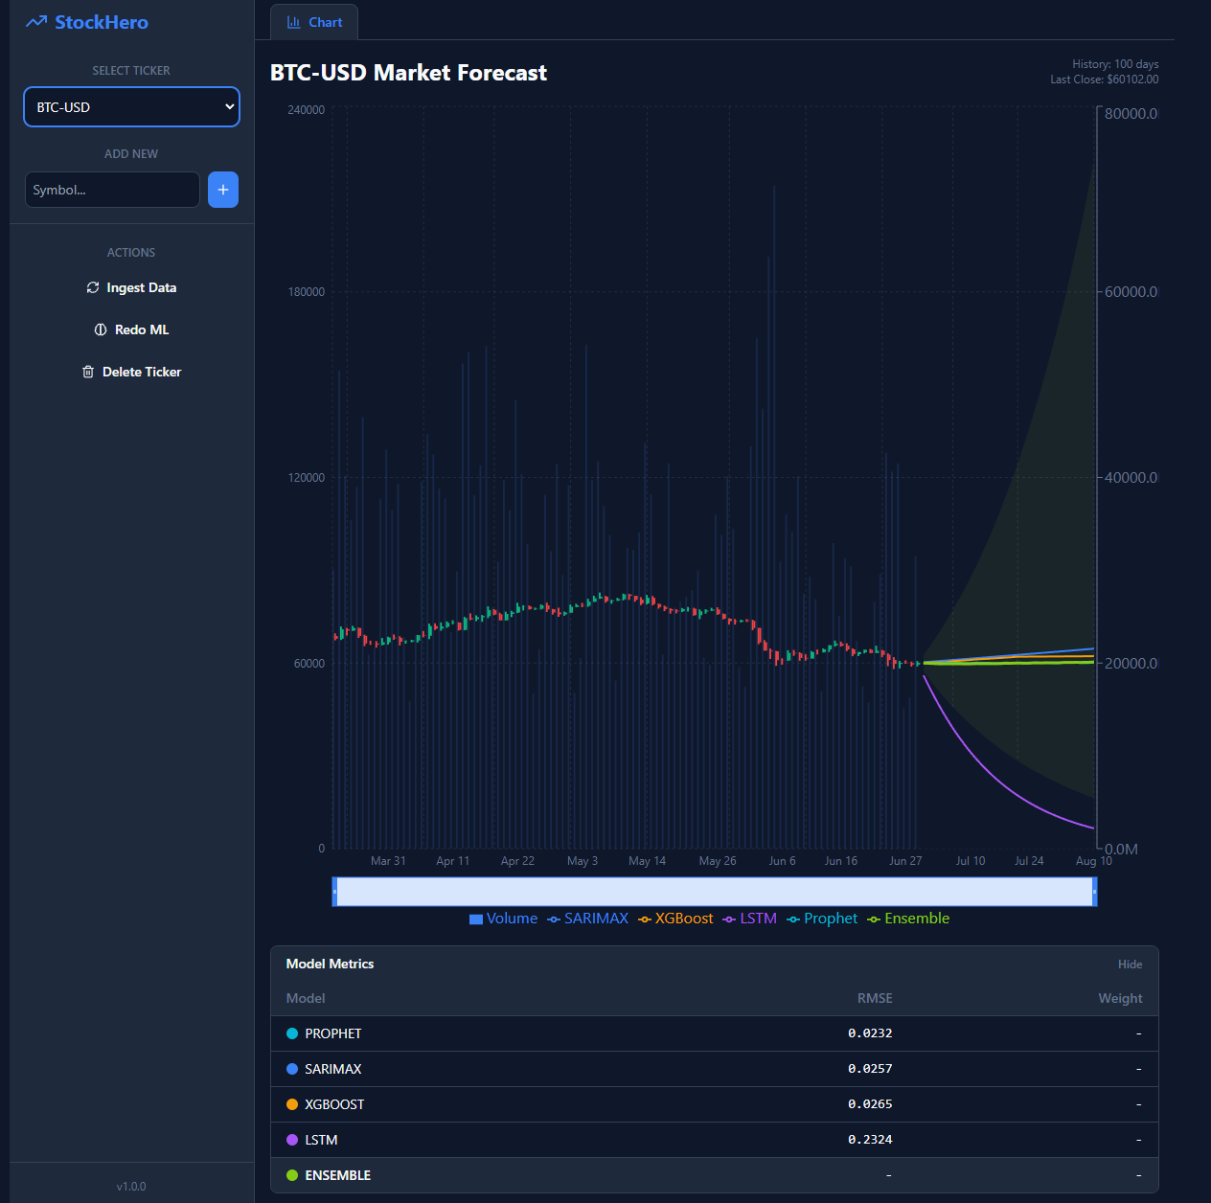Click the Chart tab bar-chart icon
This screenshot has width=1211, height=1203.
(x=294, y=22)
